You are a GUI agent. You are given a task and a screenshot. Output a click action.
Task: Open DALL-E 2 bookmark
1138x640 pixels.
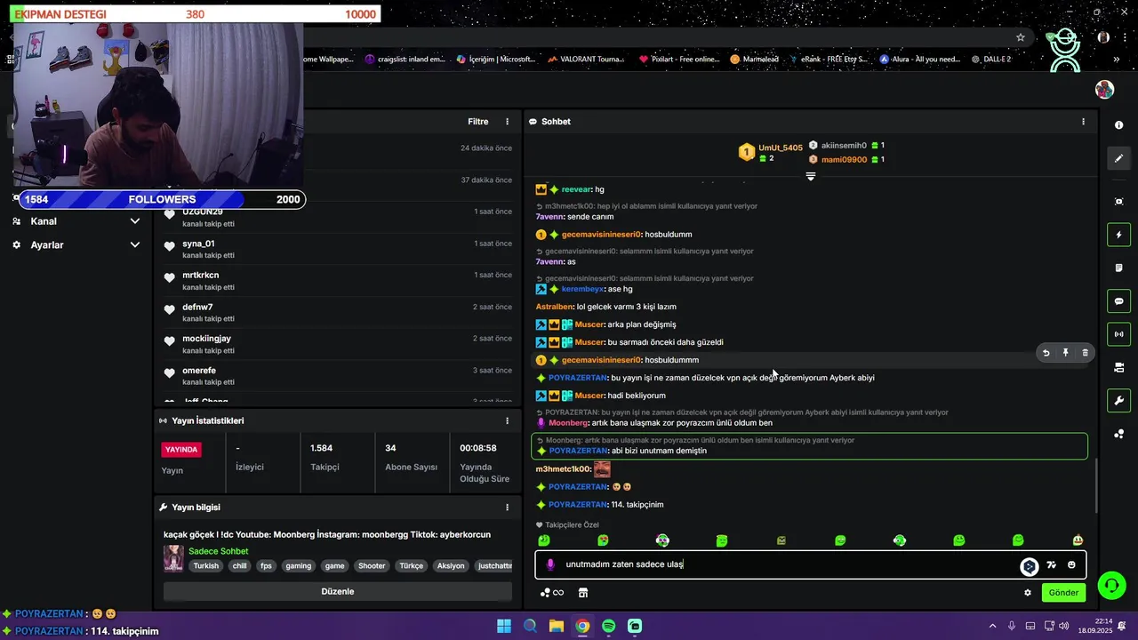990,60
